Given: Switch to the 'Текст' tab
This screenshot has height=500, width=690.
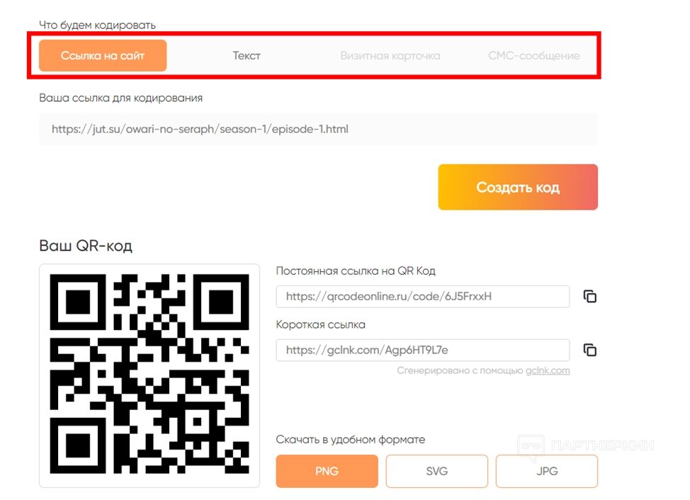Looking at the screenshot, I should point(247,56).
